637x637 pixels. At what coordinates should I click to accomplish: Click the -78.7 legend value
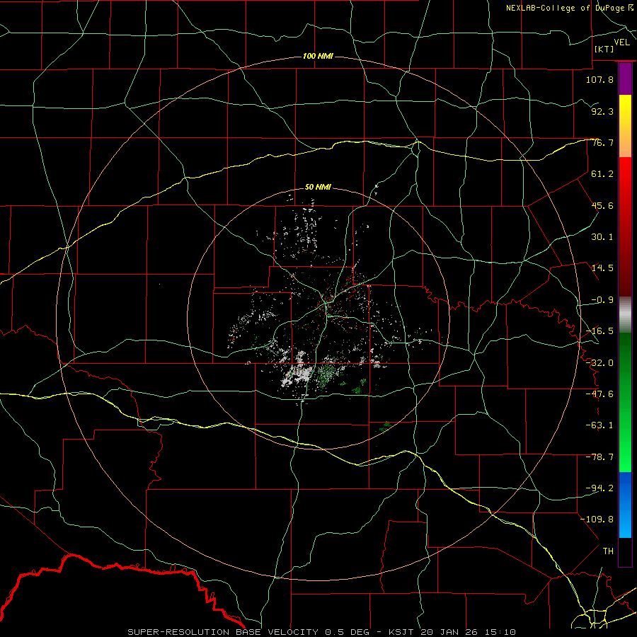(x=599, y=457)
